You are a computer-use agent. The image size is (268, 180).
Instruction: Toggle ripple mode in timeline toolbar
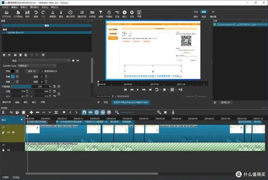[96, 112]
